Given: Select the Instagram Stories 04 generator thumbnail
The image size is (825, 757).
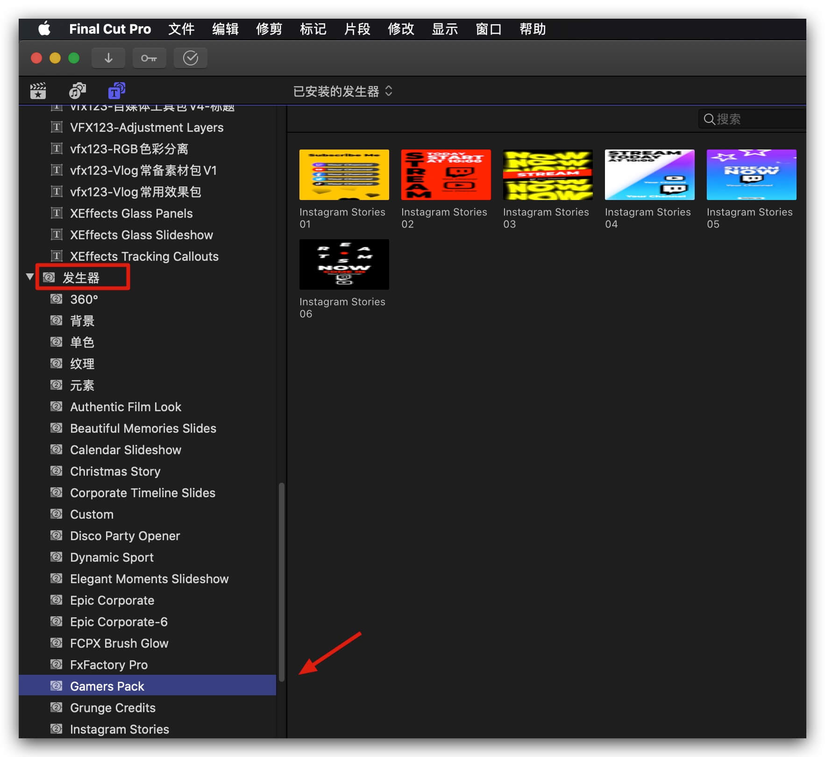Looking at the screenshot, I should (650, 175).
